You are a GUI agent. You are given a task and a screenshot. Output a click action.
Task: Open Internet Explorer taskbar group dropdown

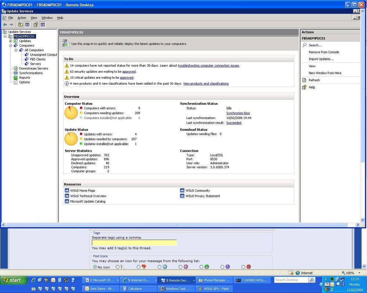[x=156, y=280]
